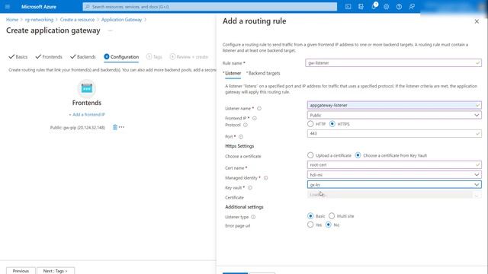Screen dimensions: 488x274
Task: Close the Add a routing rule panel
Action: click(477, 21)
